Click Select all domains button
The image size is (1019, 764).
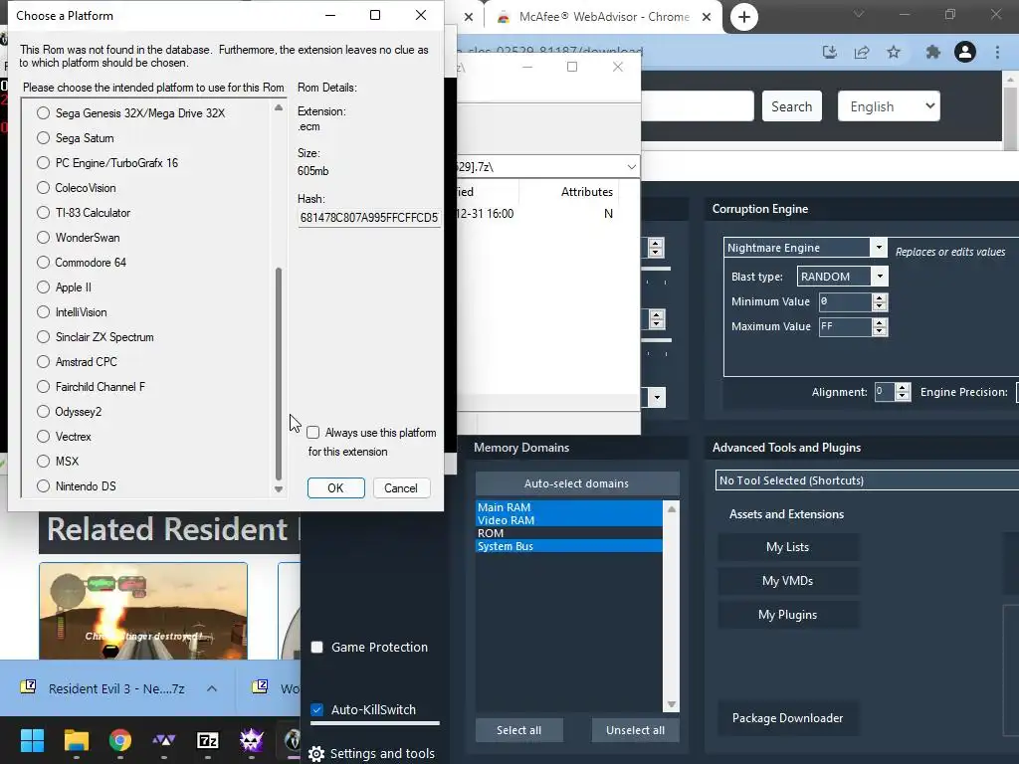pos(518,730)
